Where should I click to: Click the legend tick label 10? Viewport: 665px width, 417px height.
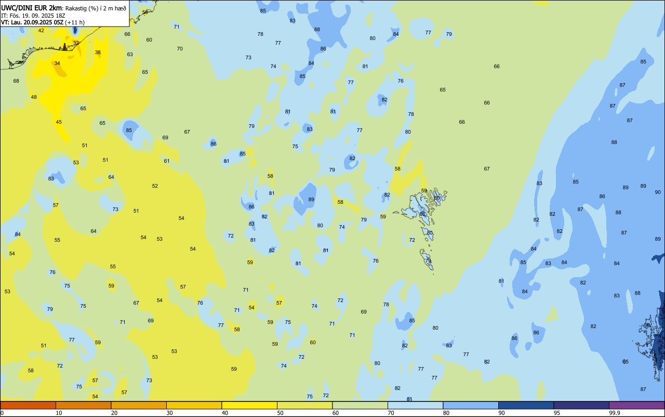coord(59,413)
